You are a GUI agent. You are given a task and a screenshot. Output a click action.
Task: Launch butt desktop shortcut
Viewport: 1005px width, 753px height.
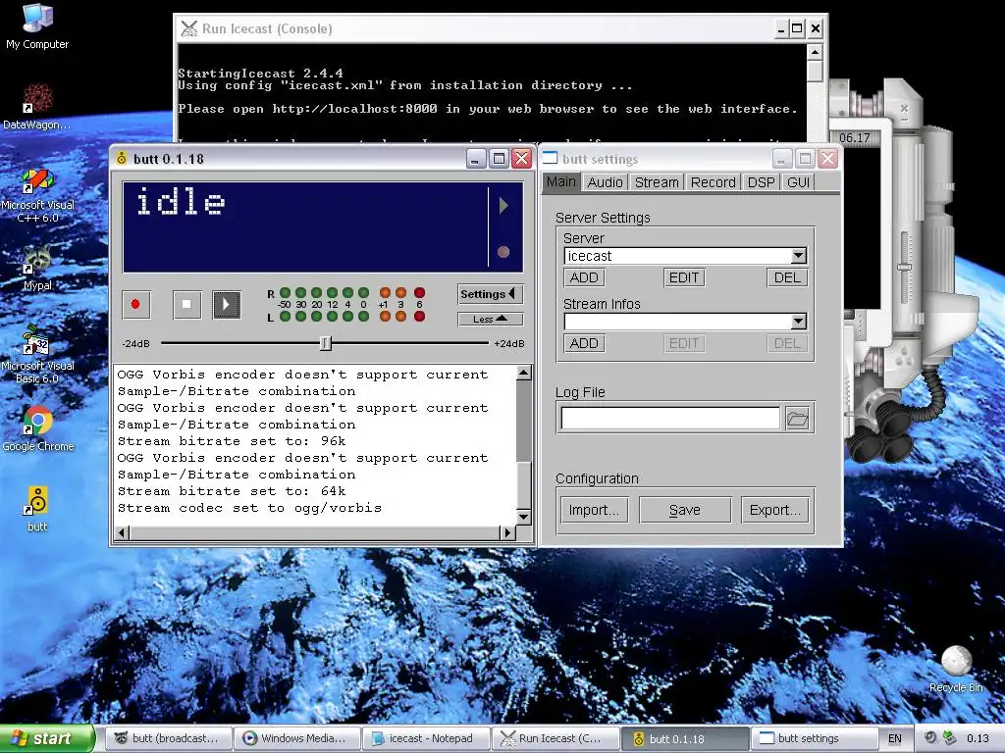click(37, 509)
